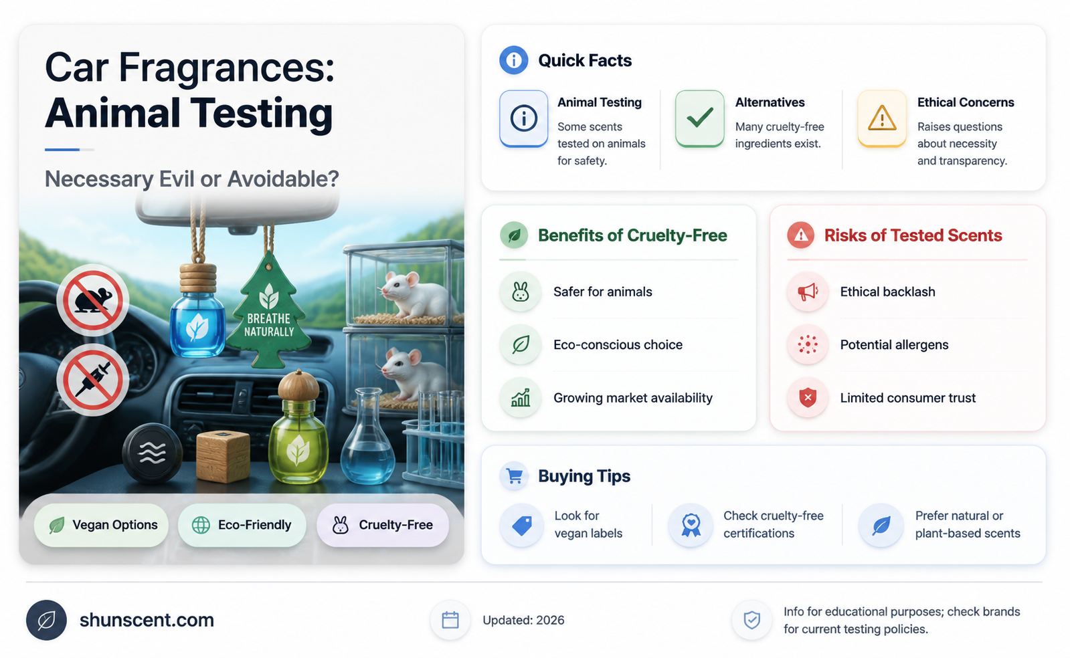
Task: Click the Car Fragrances: Animal Testing title
Action: tap(189, 90)
